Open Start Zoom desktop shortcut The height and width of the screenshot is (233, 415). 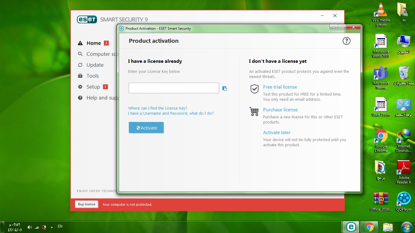point(381,107)
